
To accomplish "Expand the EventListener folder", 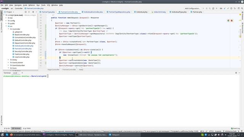I will tap(8, 62).
